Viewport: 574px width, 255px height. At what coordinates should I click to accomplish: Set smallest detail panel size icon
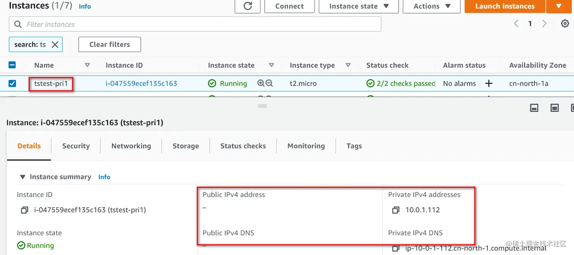click(x=534, y=108)
